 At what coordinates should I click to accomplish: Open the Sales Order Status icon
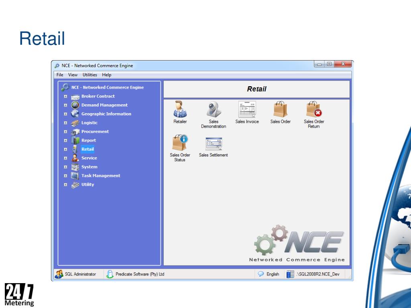[x=180, y=143]
